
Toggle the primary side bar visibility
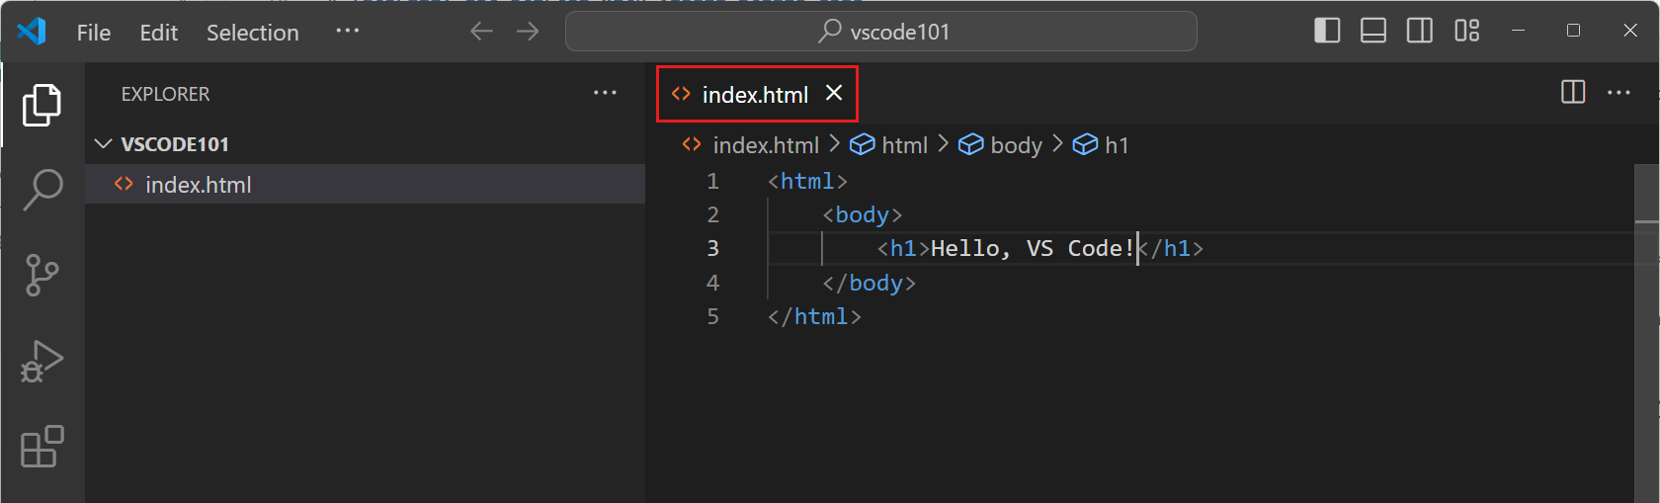(x=1327, y=32)
